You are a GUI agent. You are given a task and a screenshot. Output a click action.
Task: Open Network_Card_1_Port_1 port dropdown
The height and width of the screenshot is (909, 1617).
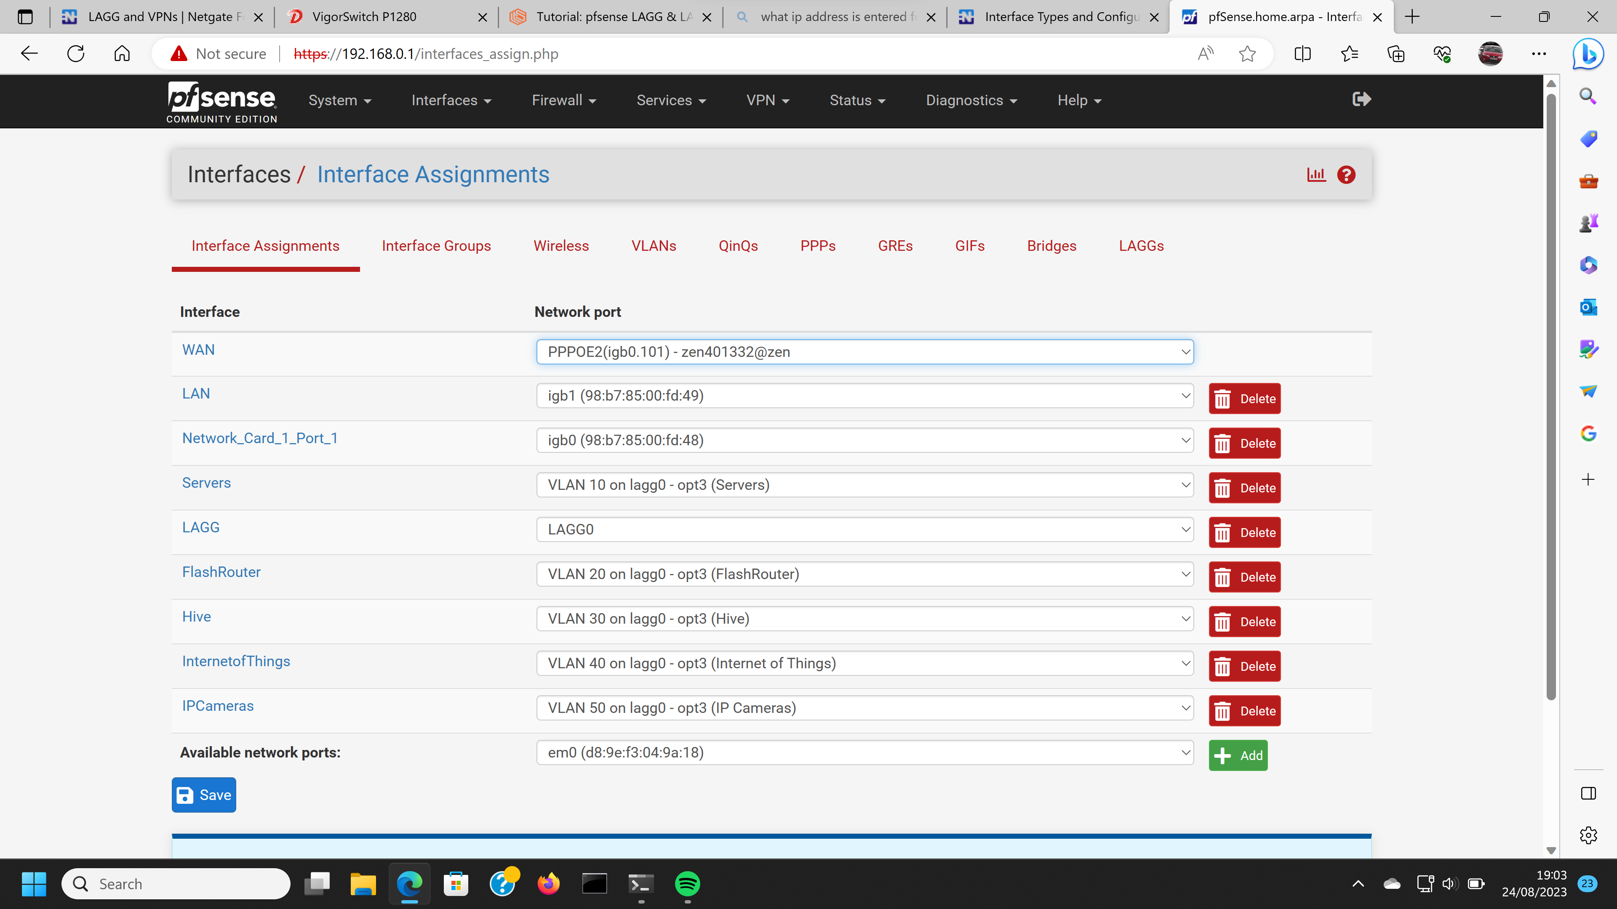tap(865, 440)
